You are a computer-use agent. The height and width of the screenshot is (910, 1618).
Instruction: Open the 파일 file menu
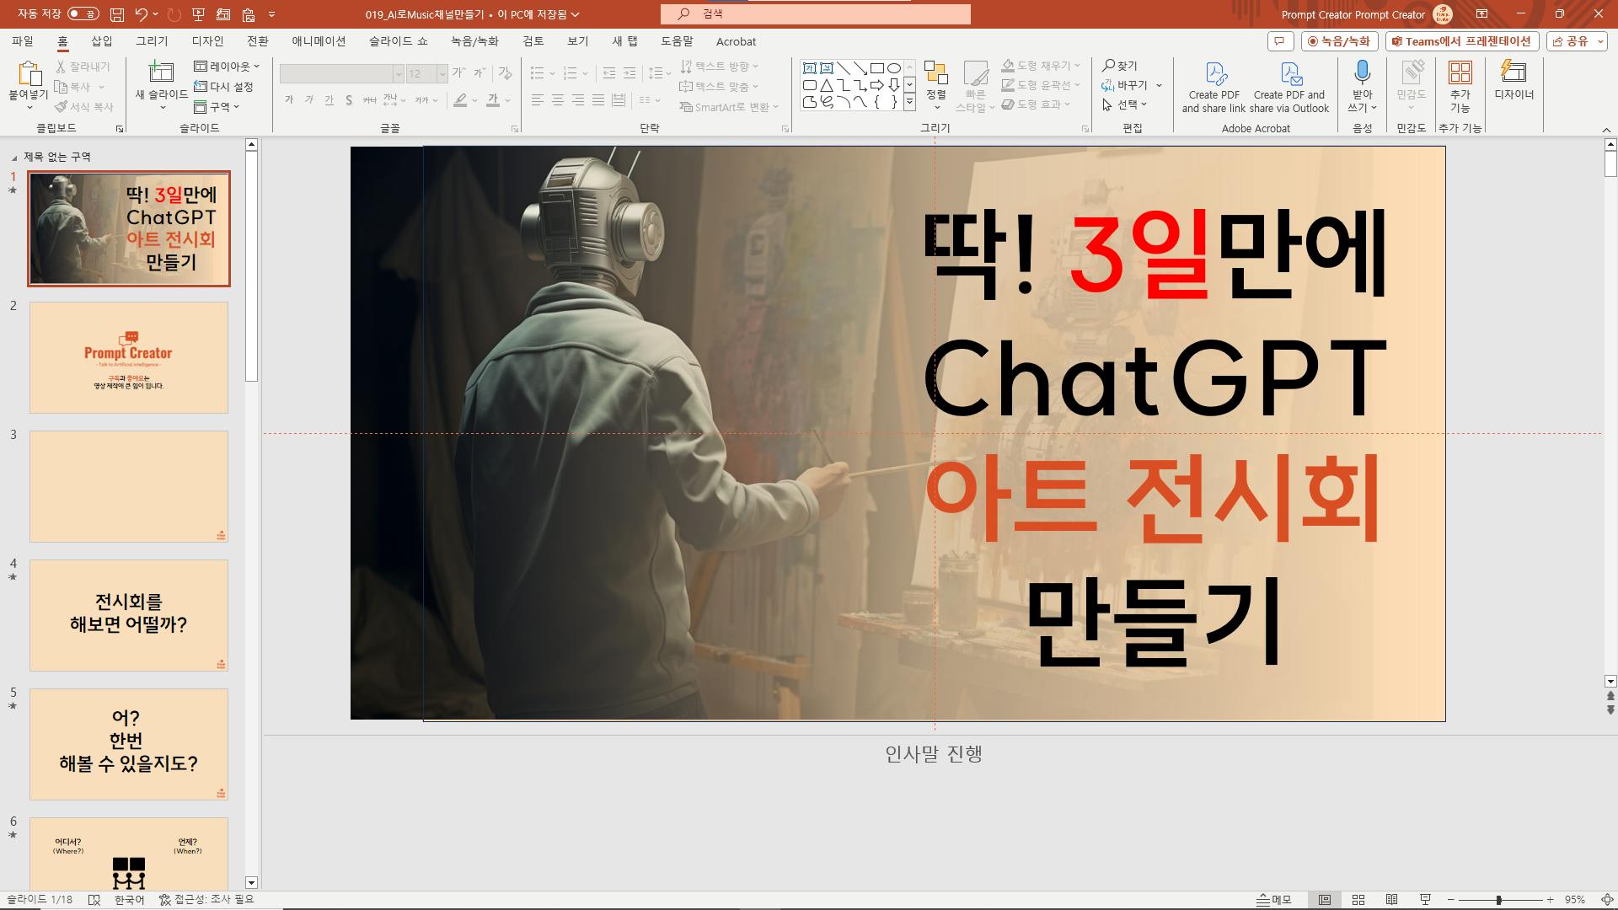point(23,41)
